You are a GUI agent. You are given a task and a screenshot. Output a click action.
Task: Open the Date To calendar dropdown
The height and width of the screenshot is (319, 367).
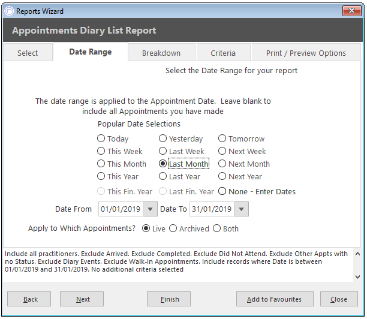241,209
